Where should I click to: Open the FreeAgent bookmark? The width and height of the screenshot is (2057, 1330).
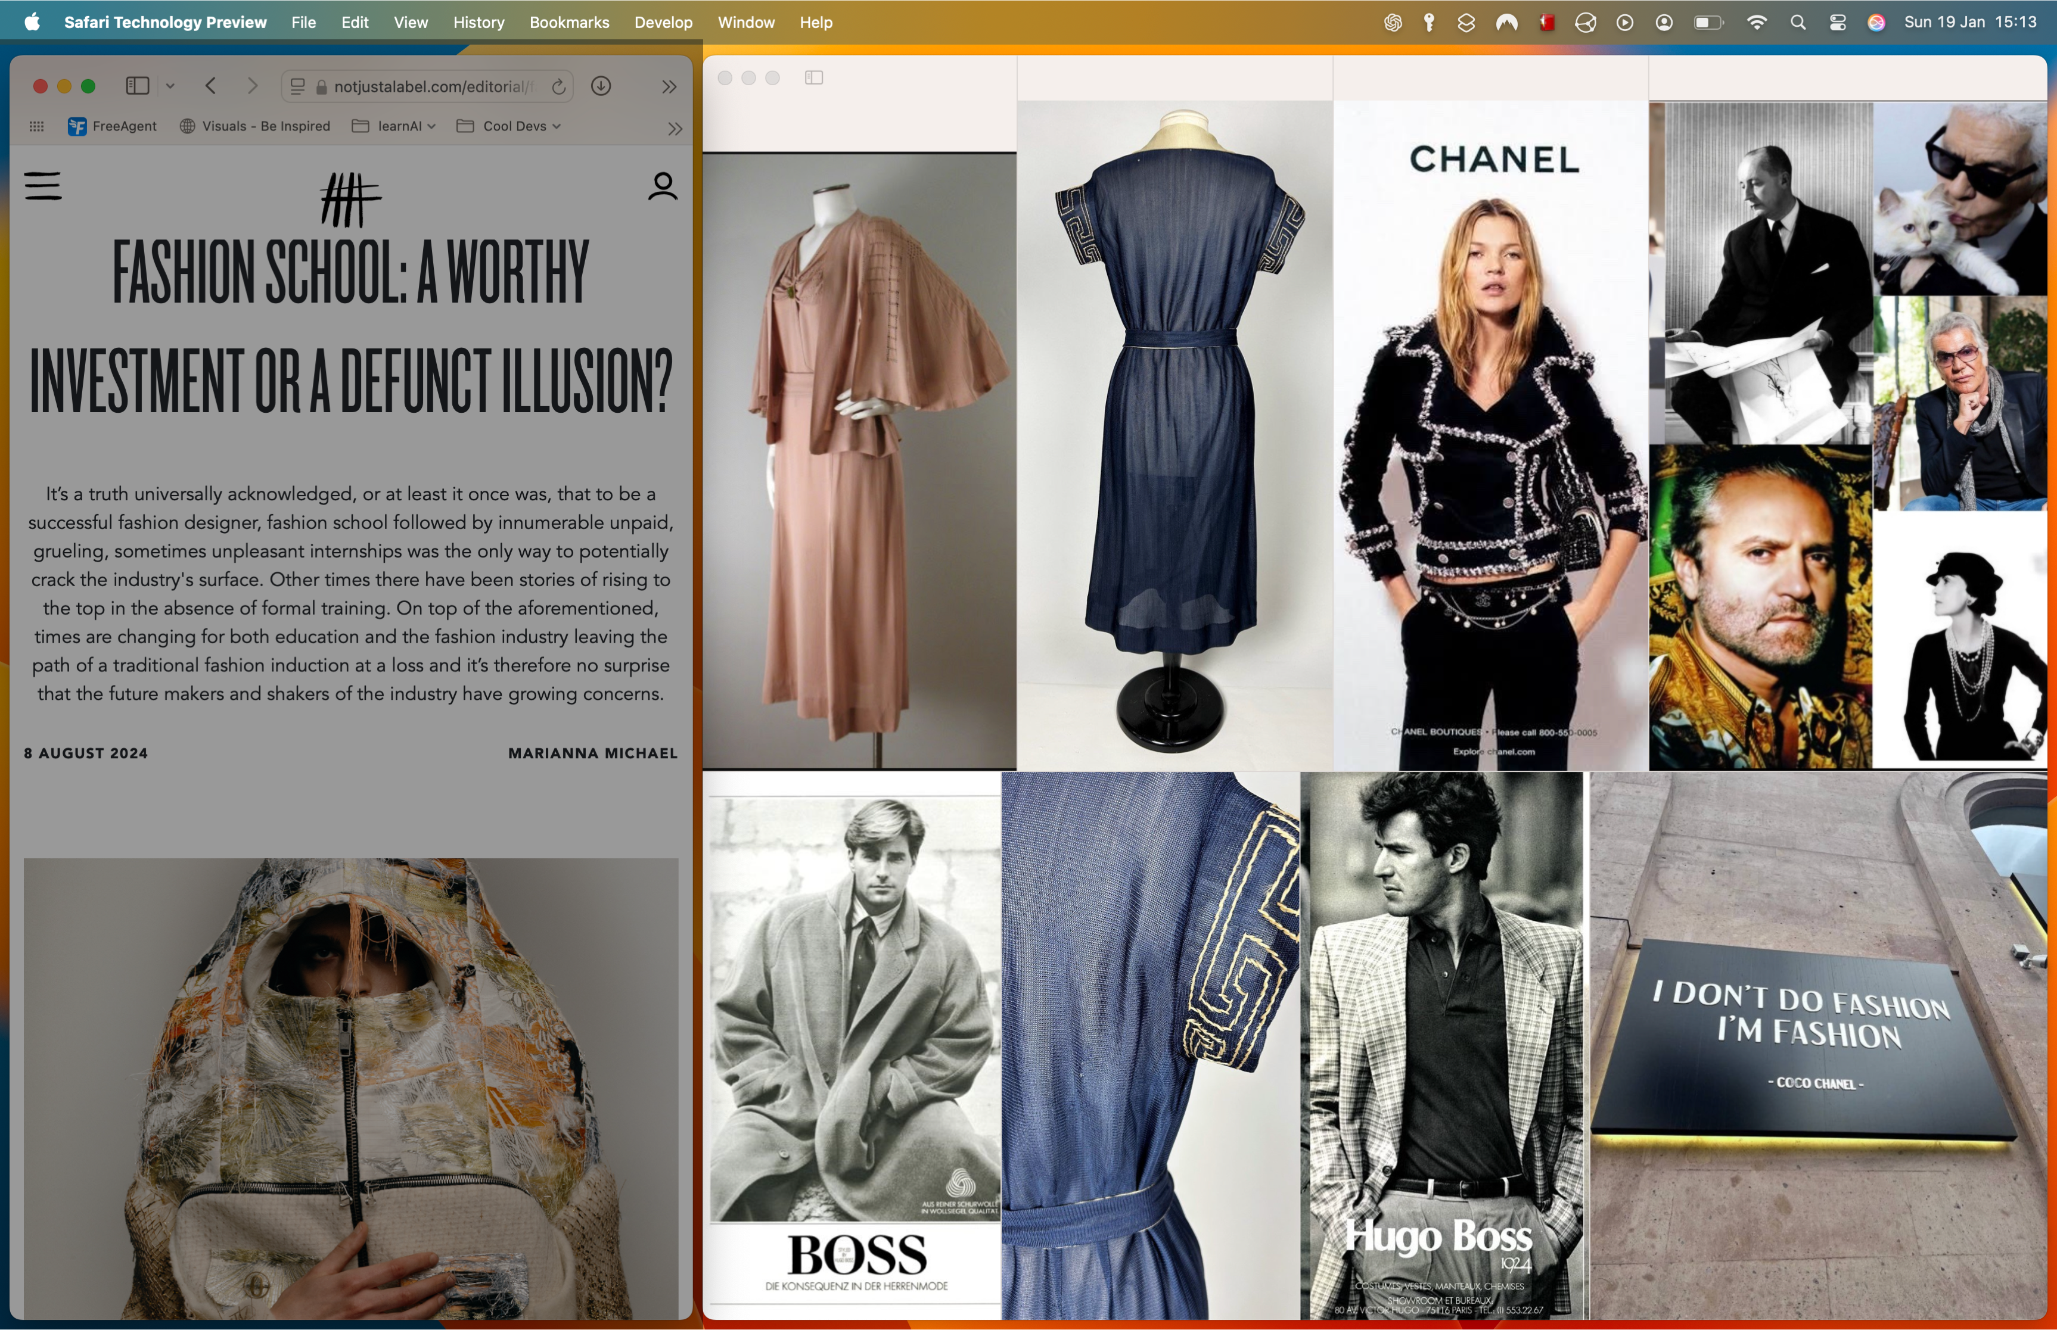(x=112, y=126)
